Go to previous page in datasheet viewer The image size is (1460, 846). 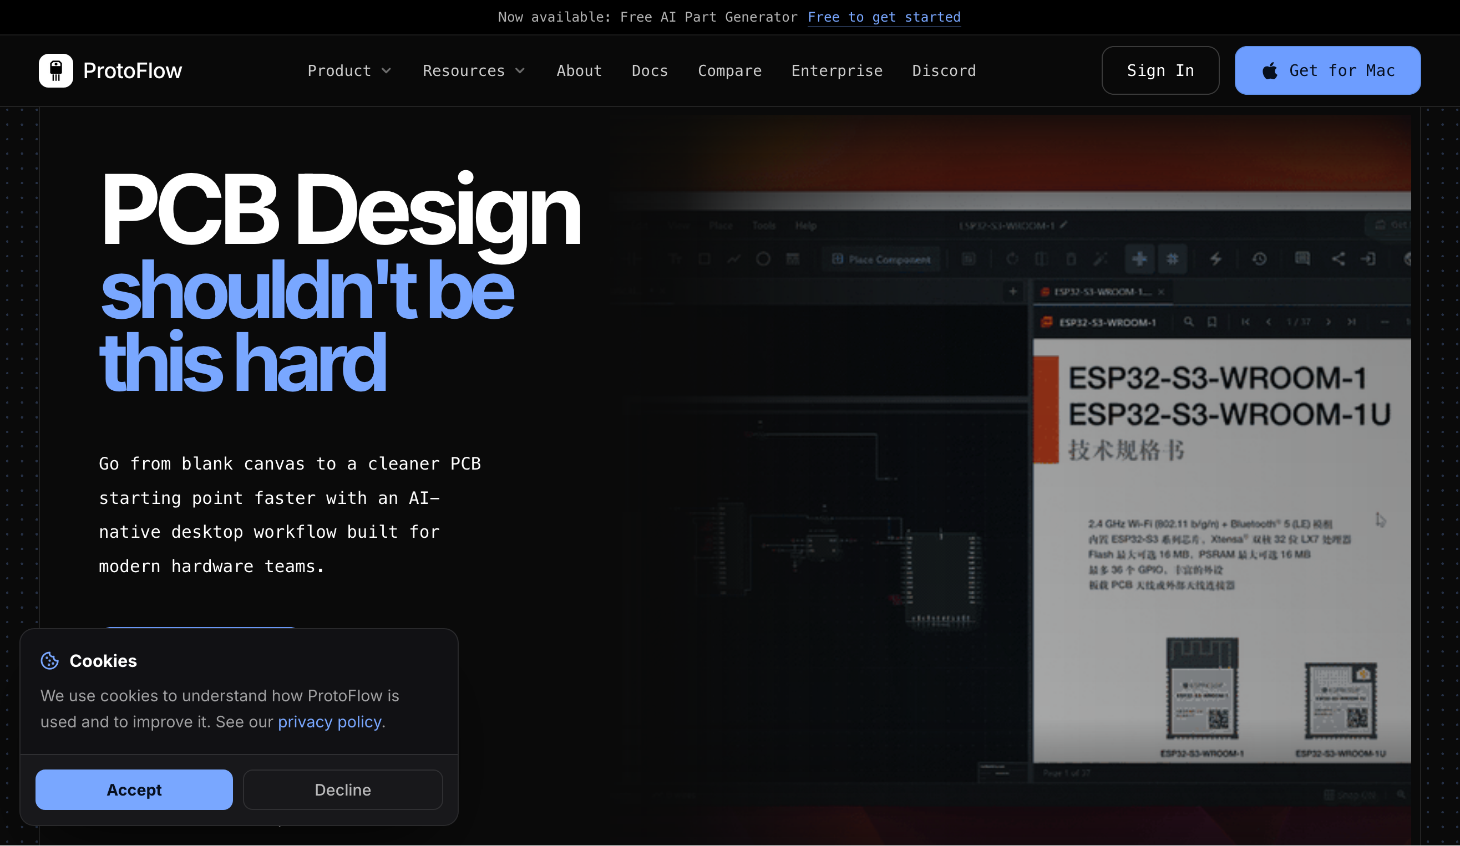1268,322
